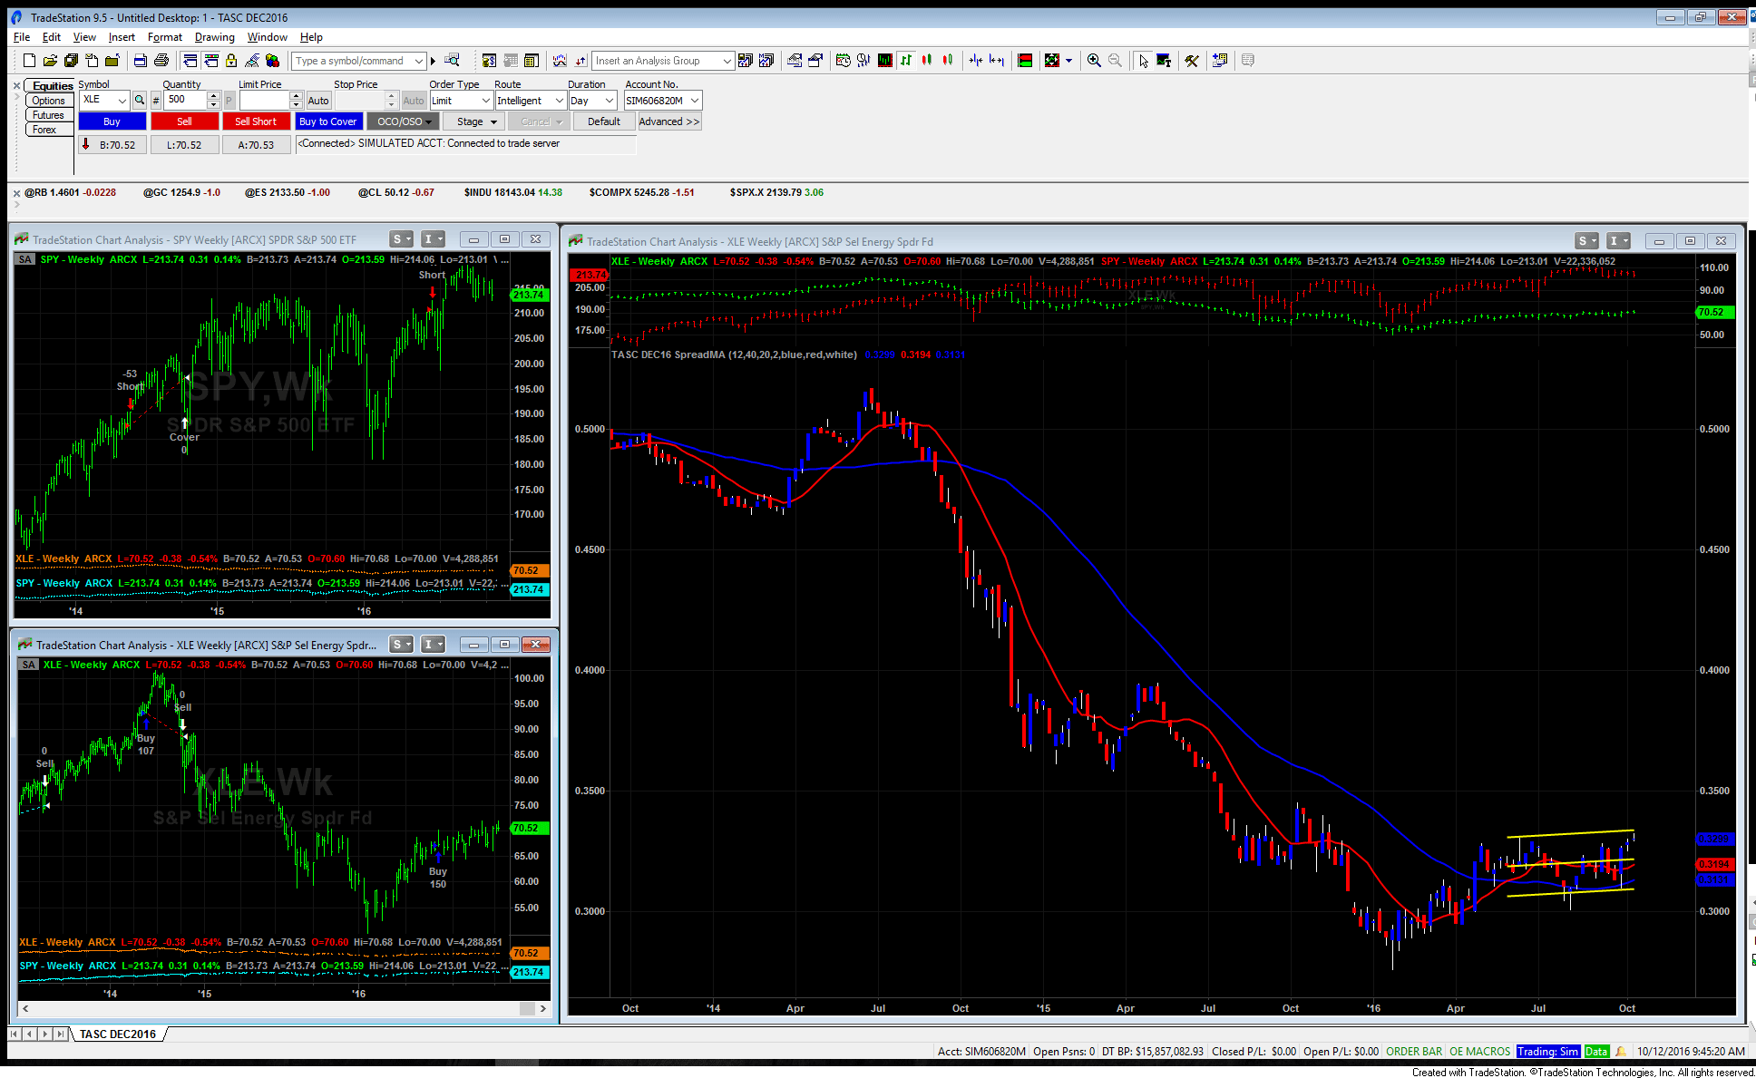Click the Zoom In magnifier icon
Image resolution: width=1756 pixels, height=1078 pixels.
pos(1094,61)
